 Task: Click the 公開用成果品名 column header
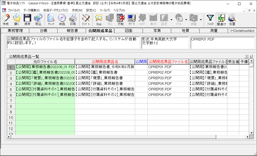point(105,62)
